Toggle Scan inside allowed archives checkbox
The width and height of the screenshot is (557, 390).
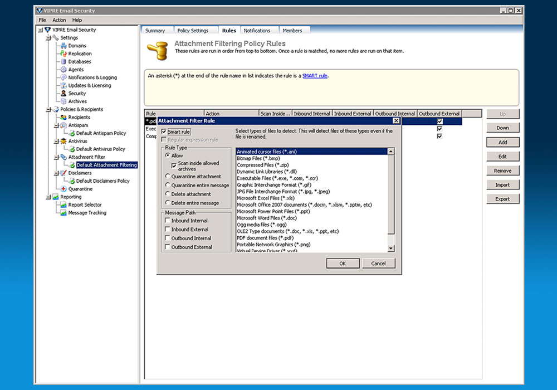pyautogui.click(x=174, y=166)
